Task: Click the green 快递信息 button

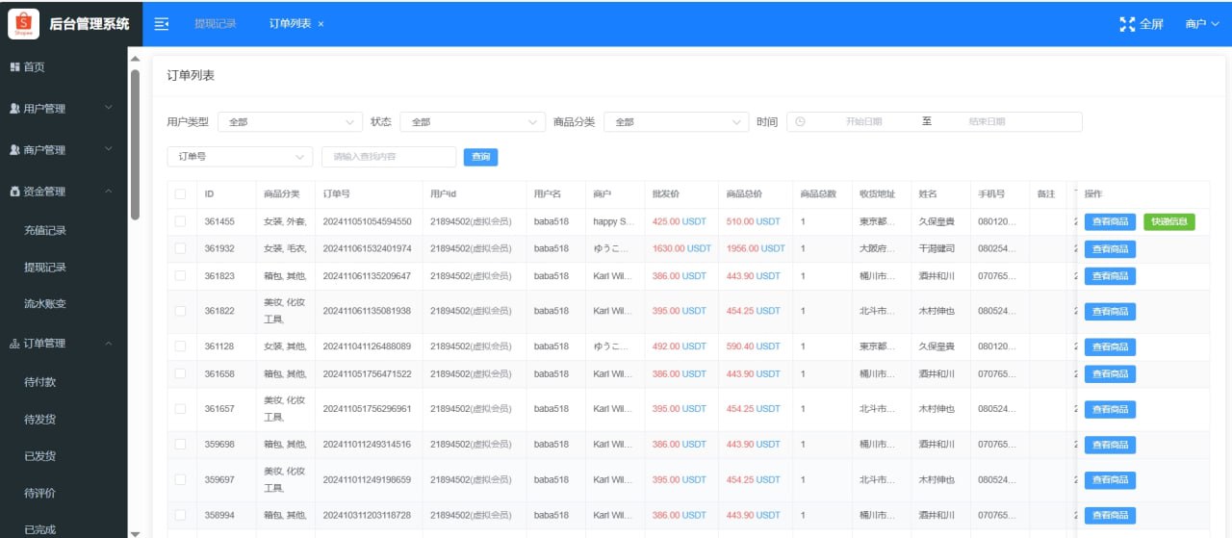Action: click(1168, 222)
